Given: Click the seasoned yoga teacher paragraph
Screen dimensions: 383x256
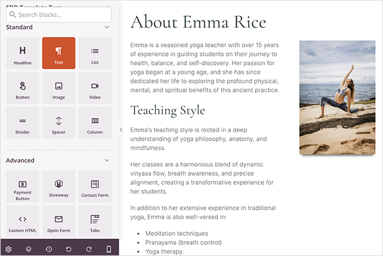Looking at the screenshot, I should coord(205,67).
